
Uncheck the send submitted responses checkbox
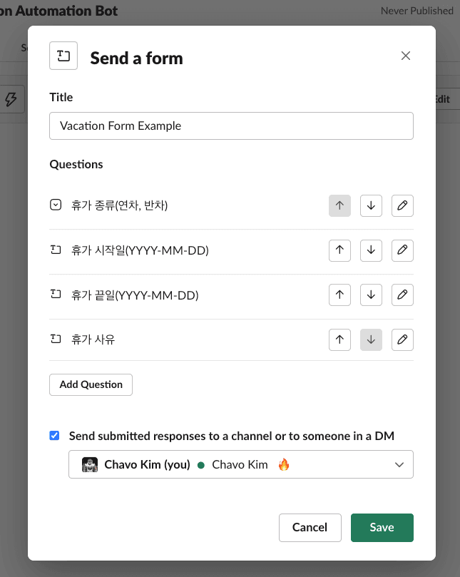(54, 436)
